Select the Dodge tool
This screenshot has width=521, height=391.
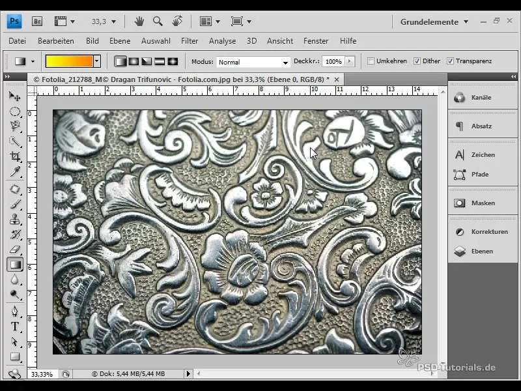point(14,295)
